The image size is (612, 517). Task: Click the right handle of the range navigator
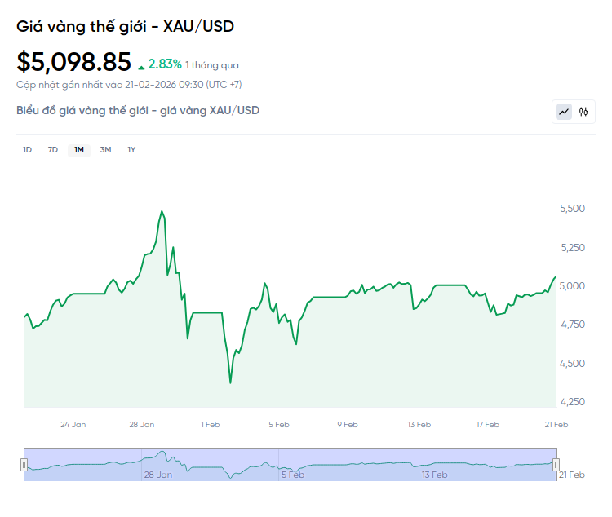pos(556,464)
